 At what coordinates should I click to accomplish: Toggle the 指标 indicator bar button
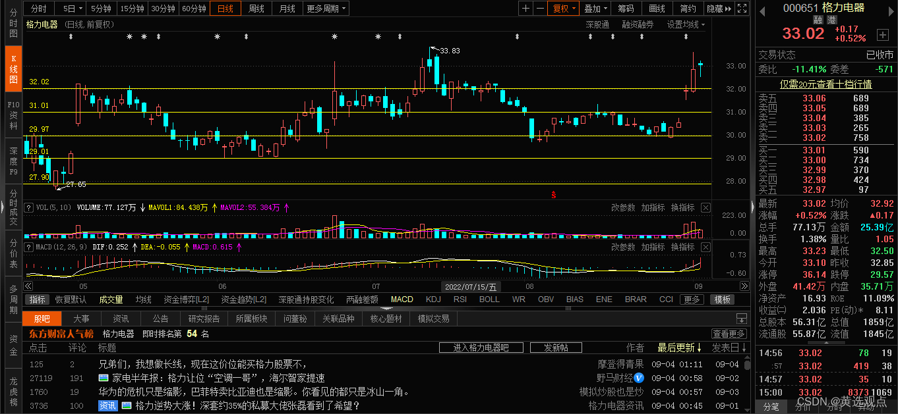point(37,299)
